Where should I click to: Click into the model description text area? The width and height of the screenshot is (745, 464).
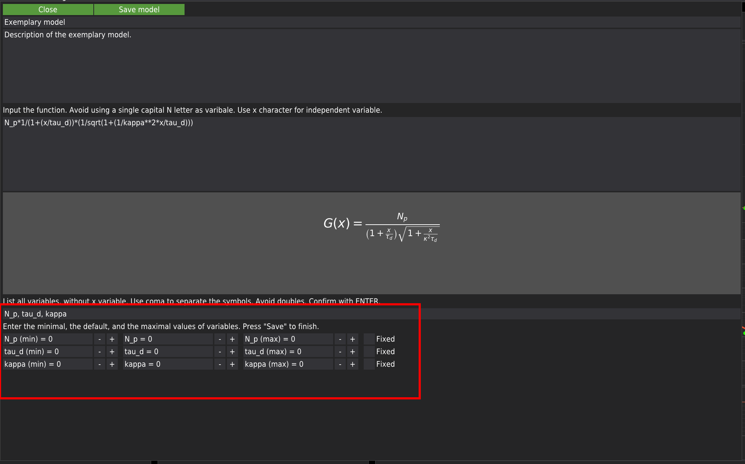tap(372, 66)
